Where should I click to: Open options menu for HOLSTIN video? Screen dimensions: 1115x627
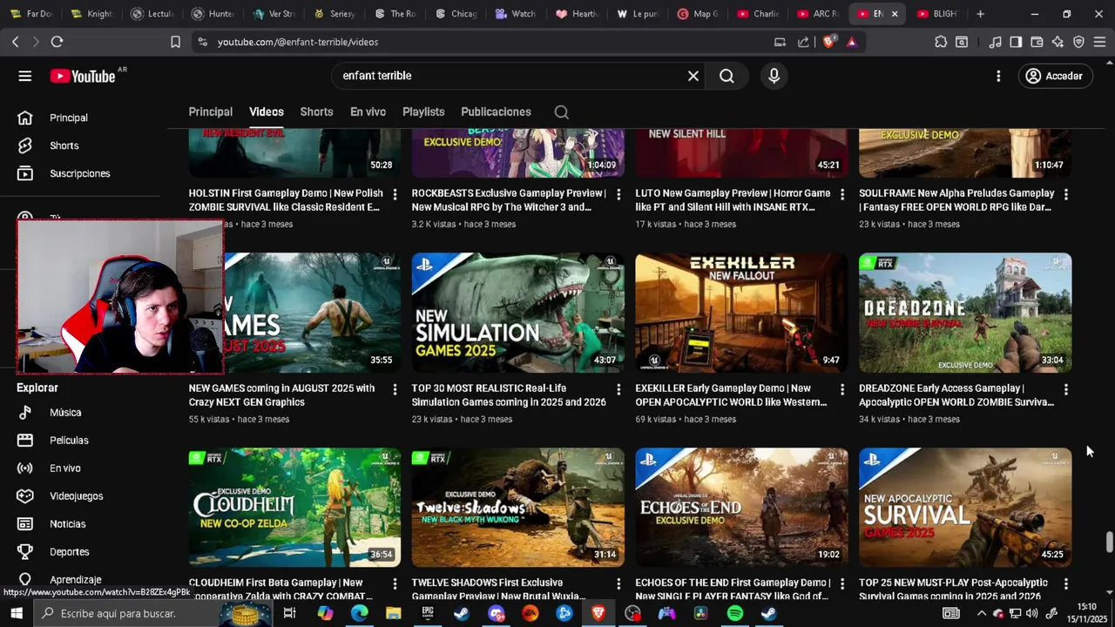tap(395, 194)
